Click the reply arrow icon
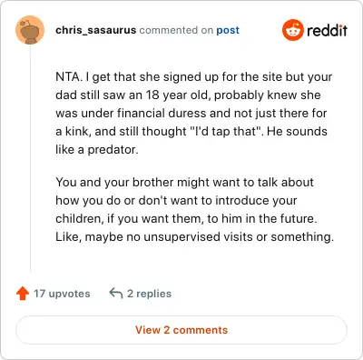Screen dimensions: 363x360 [116, 293]
